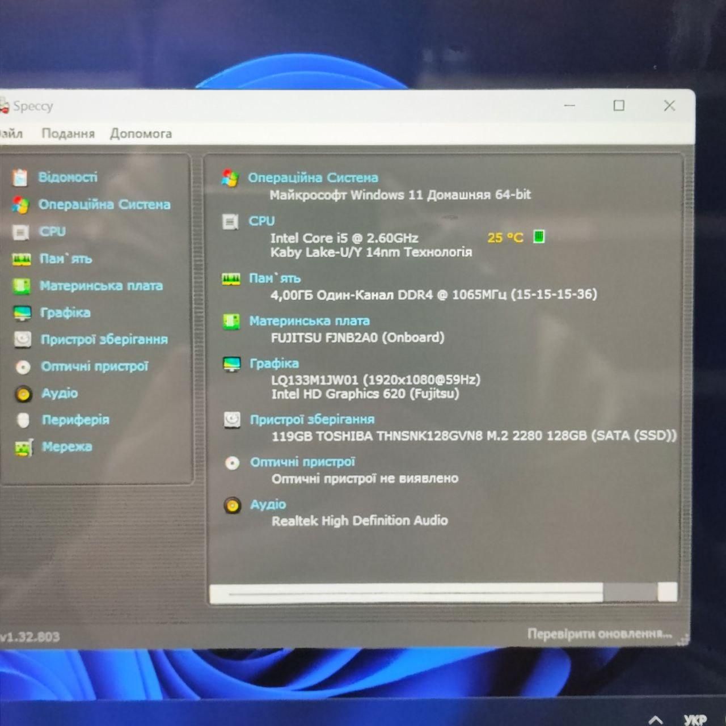726x726 pixels.
Task: Click the Windows 11 Домашняя 64-bit text
Action: (400, 195)
